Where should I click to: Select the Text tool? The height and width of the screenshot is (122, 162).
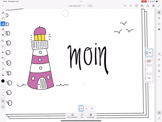[x=3, y=64]
